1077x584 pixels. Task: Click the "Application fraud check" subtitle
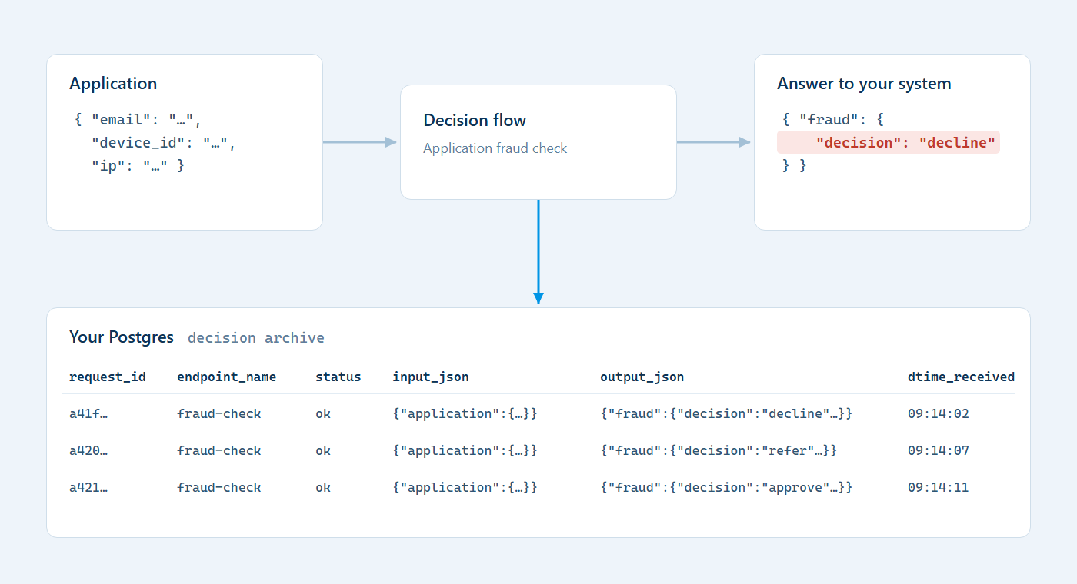coord(495,148)
